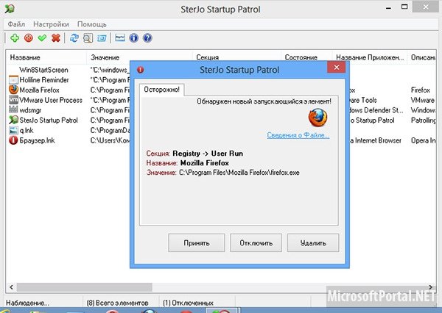Open the Файл menu
The height and width of the screenshot is (313, 442).
(16, 24)
